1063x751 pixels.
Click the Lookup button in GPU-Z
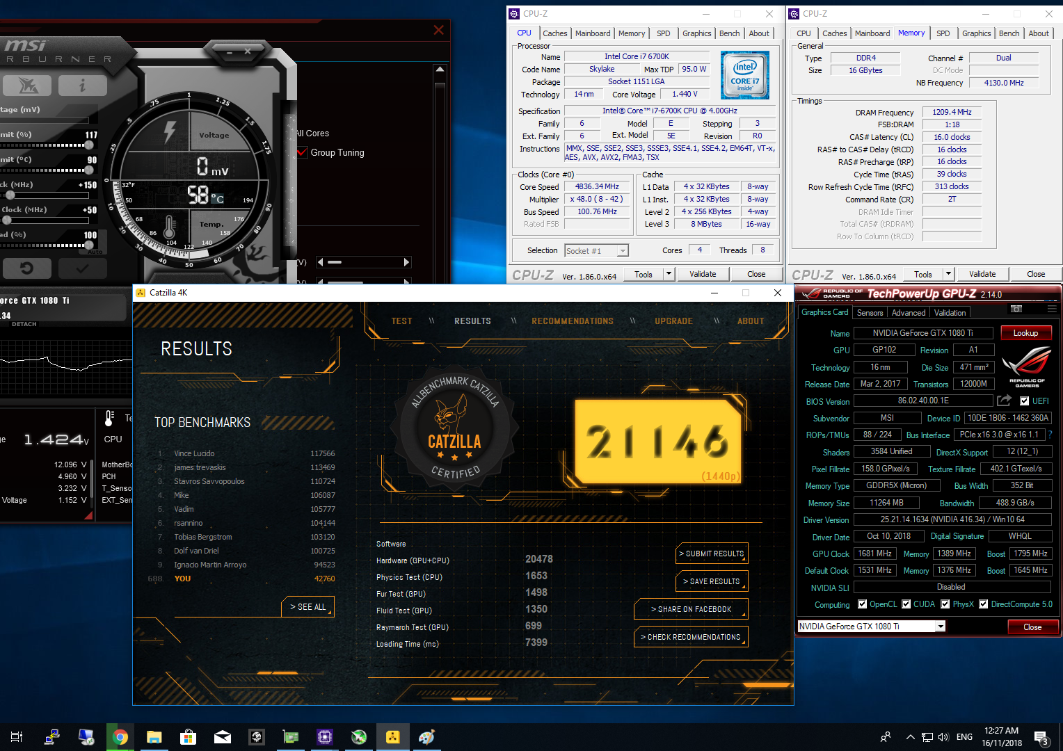coord(1025,333)
